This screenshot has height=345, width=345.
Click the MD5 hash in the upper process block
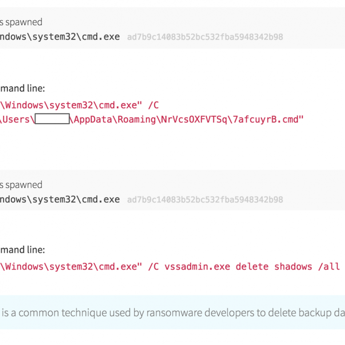point(205,37)
